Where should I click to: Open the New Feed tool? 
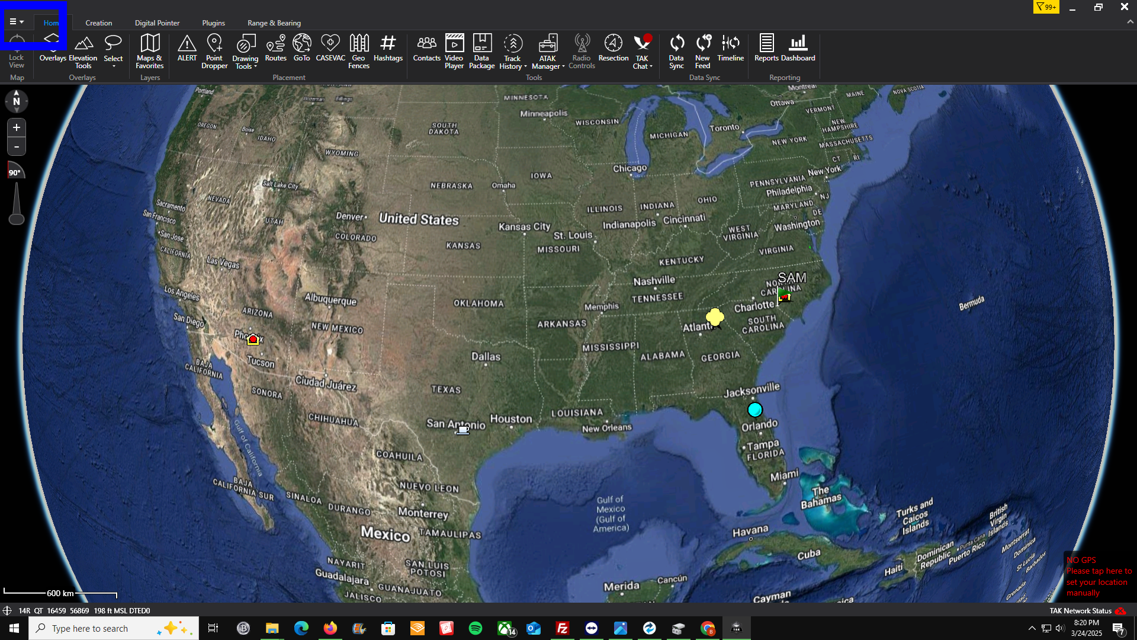703,52
